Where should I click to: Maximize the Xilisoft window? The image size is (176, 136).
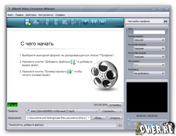coord(160,9)
